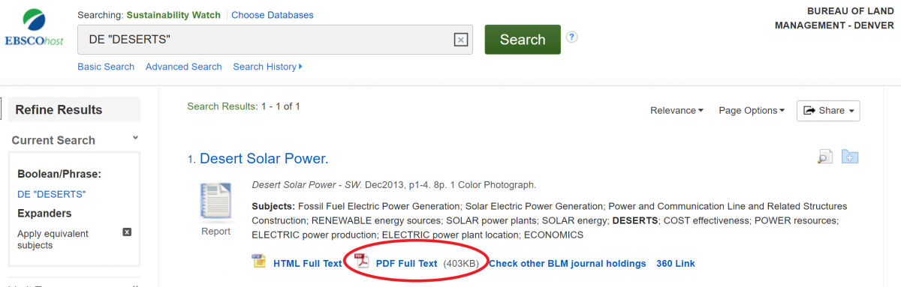This screenshot has height=287, width=901.
Task: Click the 360 Link
Action: click(x=676, y=263)
